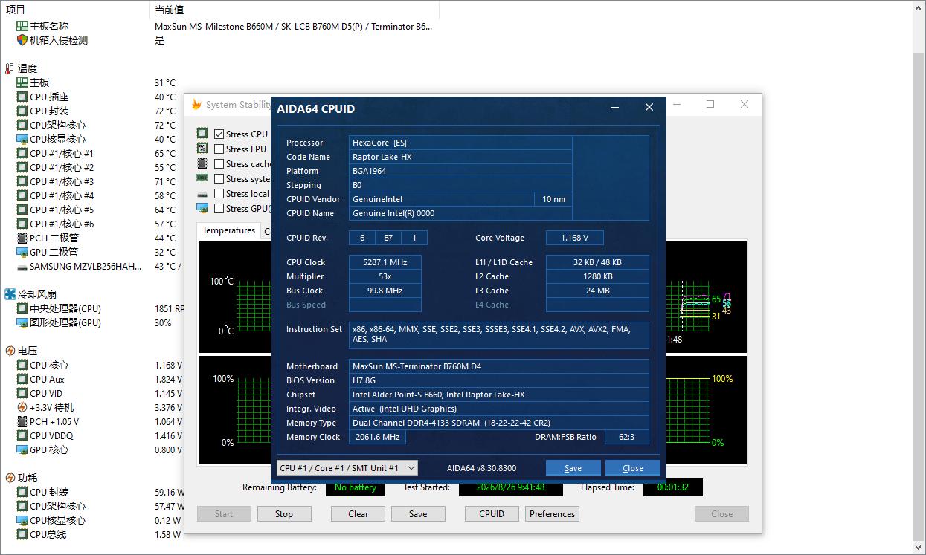Select the 主板名称 motherboard icon
926x555 pixels.
22,26
